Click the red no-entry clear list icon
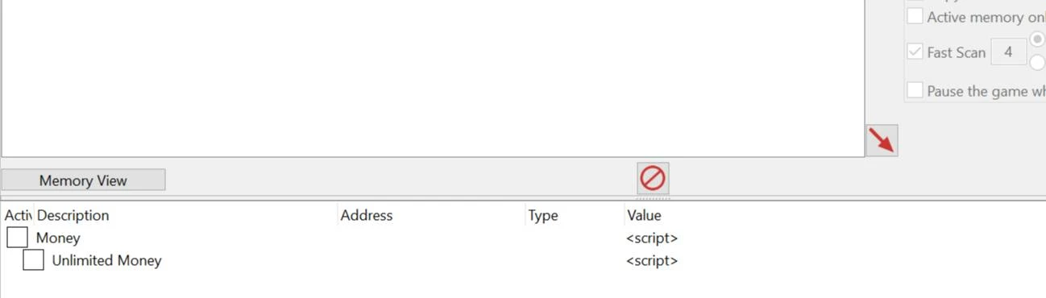This screenshot has height=298, width=1046. pos(652,178)
